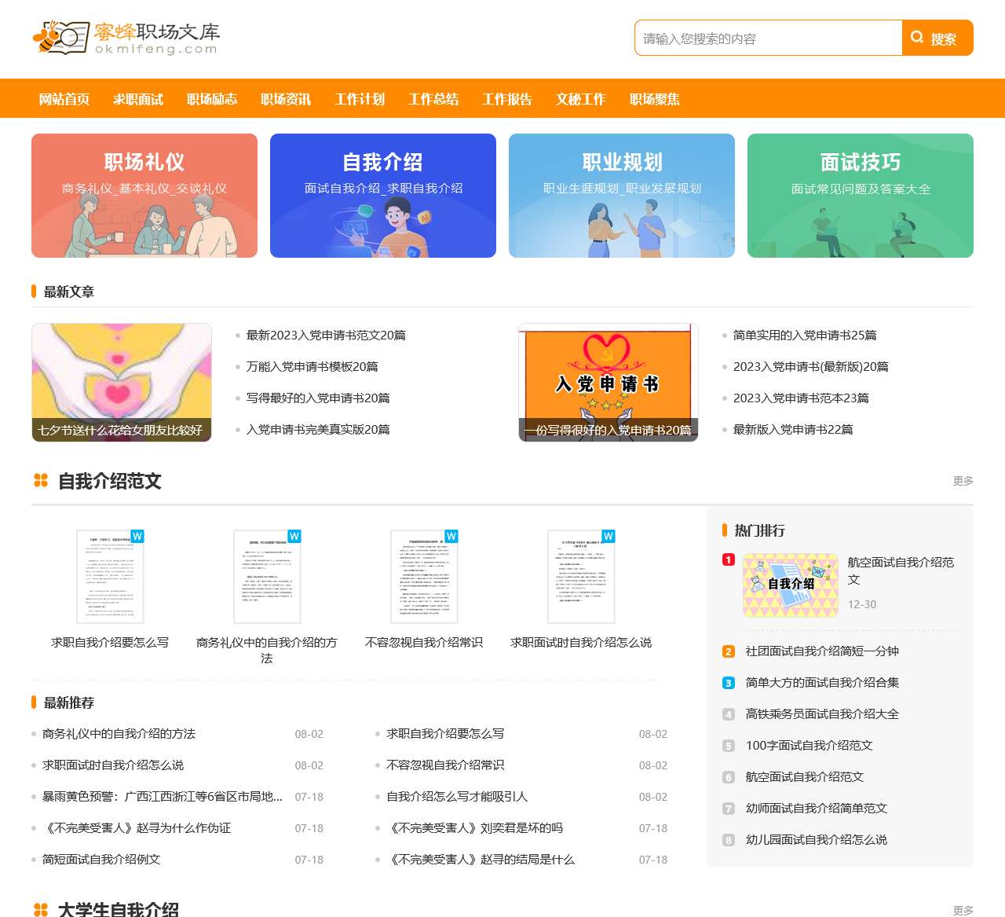Open the 职业规划 category banner
Image resolution: width=1005 pixels, height=917 pixels.
point(622,196)
